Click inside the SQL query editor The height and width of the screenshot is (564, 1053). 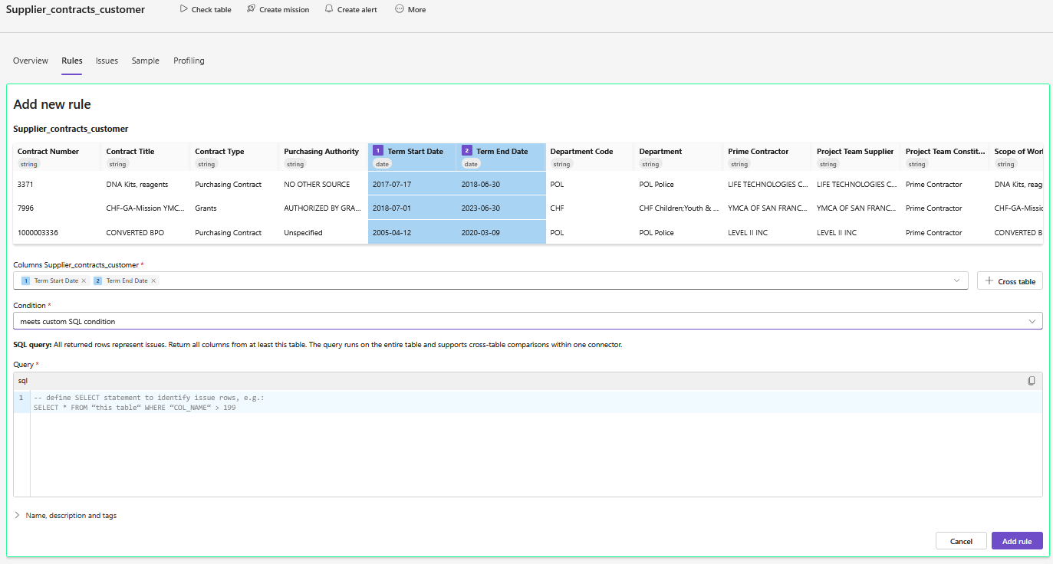click(x=537, y=452)
